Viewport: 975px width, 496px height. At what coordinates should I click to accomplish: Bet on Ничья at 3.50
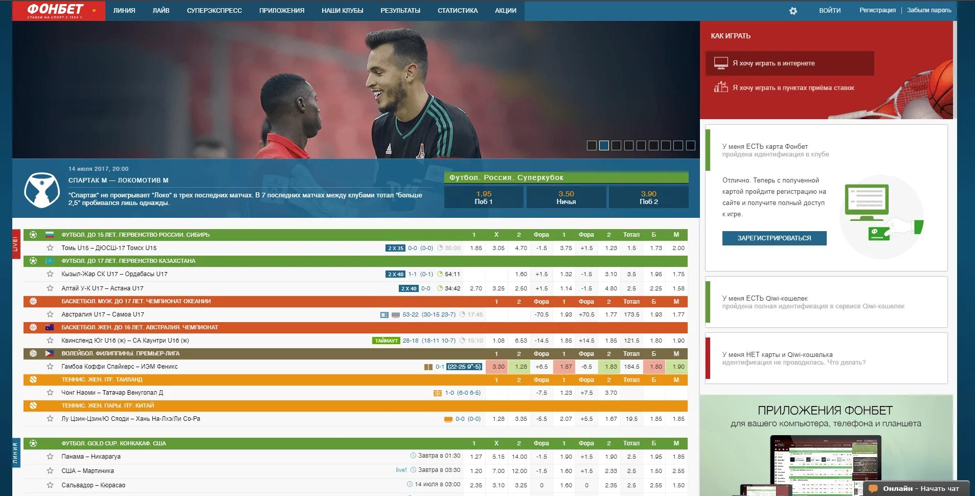[566, 197]
